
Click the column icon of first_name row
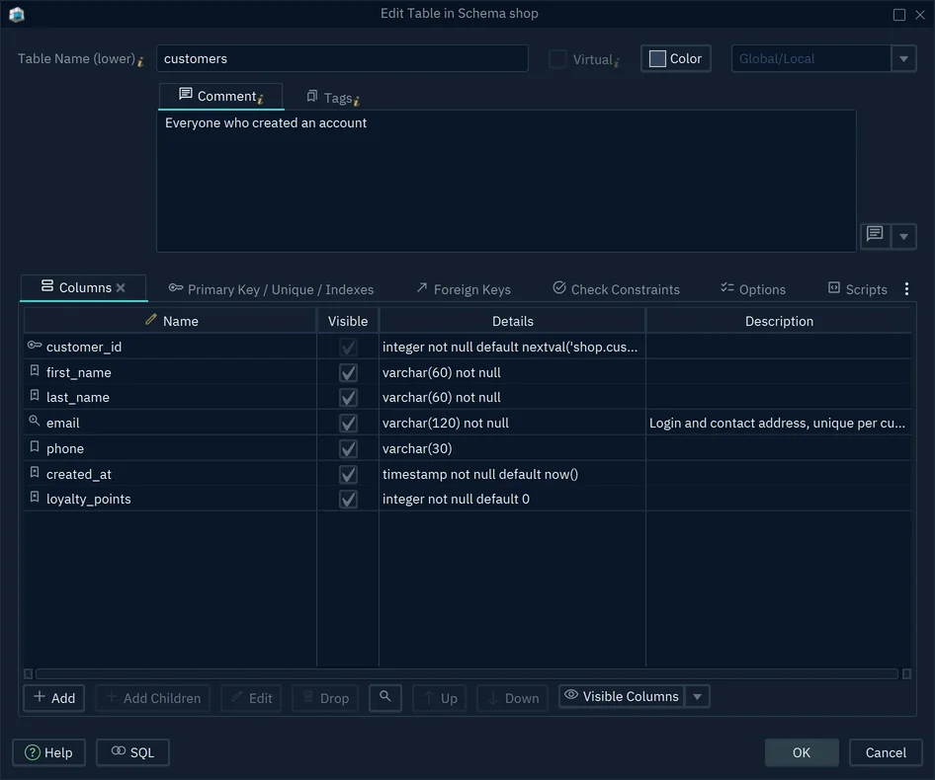(x=35, y=370)
